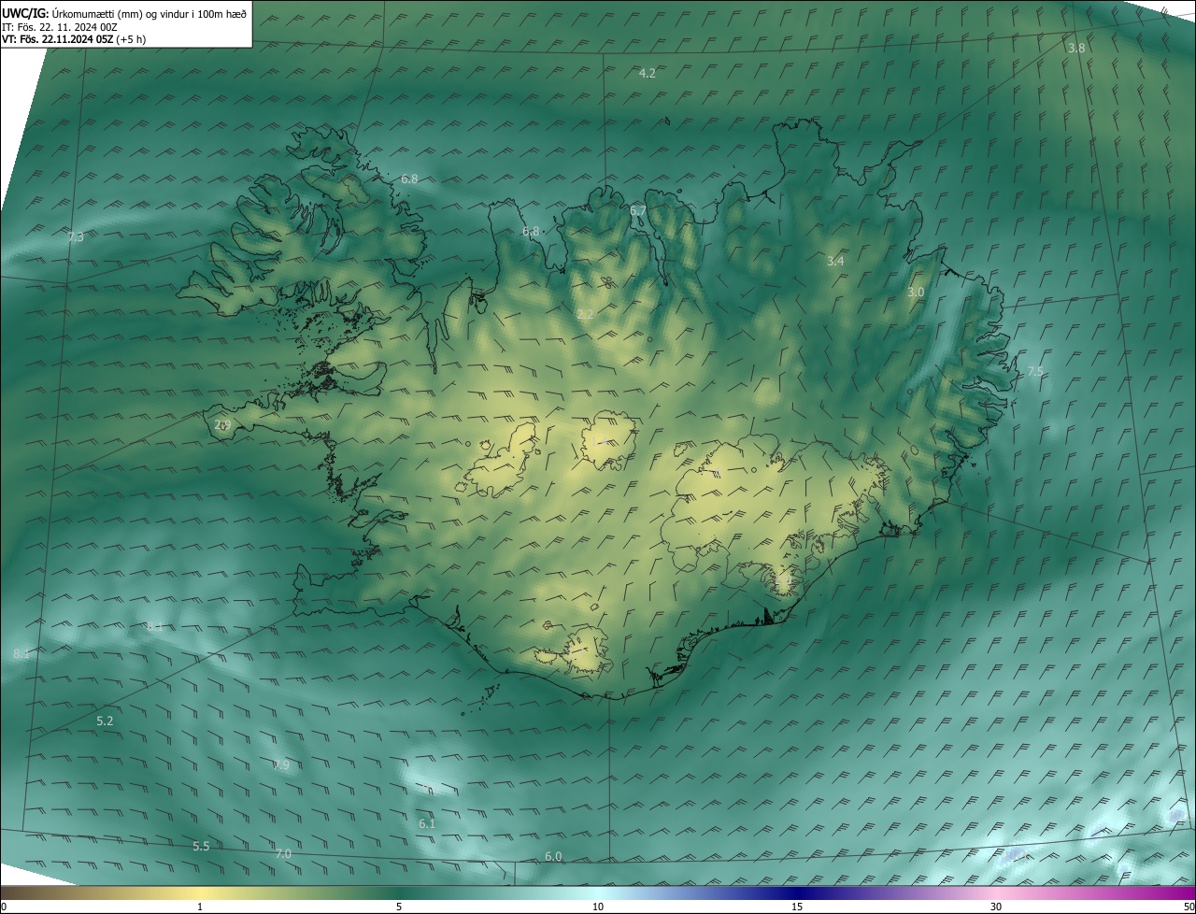Select the 15 tick label on color scale
Viewport: 1196px width, 914px height.
(x=797, y=907)
